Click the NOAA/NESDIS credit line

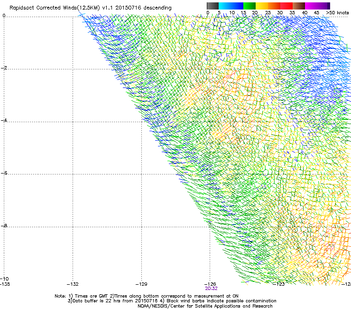coord(205,306)
